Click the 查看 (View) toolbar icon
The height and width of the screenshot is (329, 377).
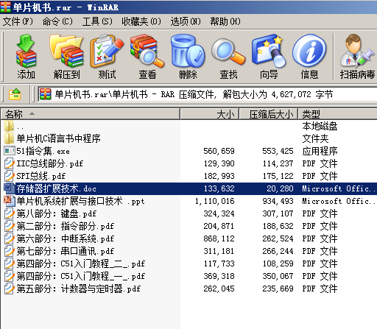(147, 51)
